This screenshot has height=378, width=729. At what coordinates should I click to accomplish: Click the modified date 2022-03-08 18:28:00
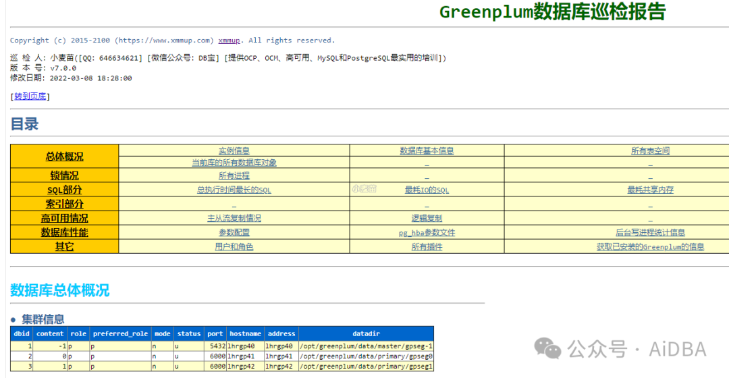pos(90,78)
